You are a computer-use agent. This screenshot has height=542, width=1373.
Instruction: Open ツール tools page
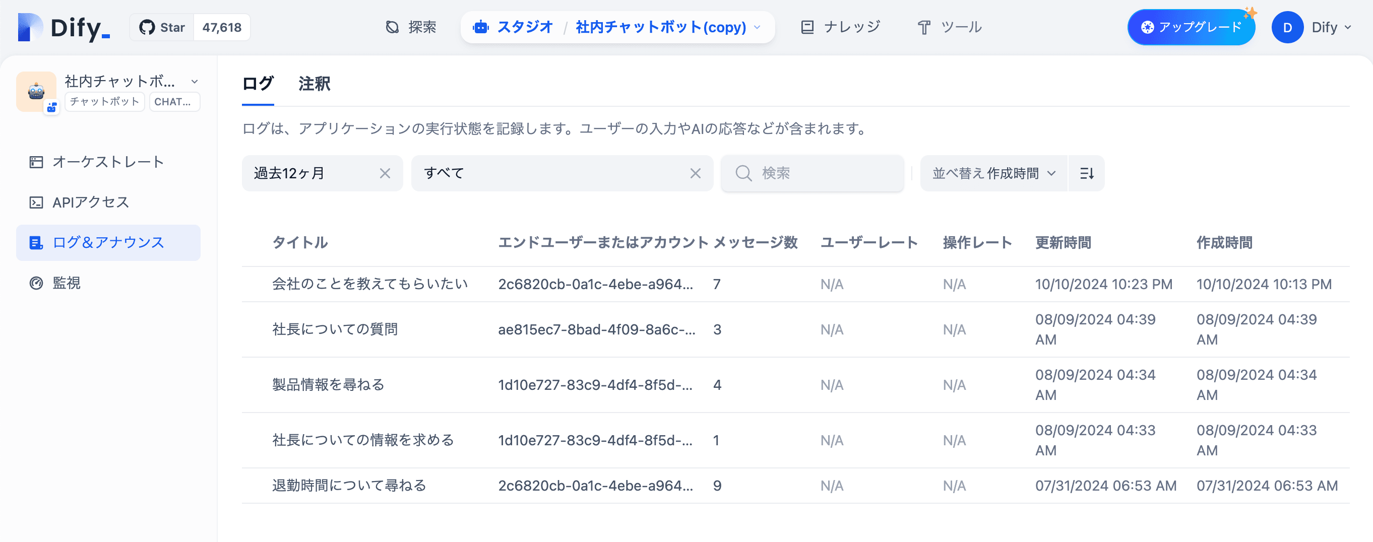[x=949, y=27]
